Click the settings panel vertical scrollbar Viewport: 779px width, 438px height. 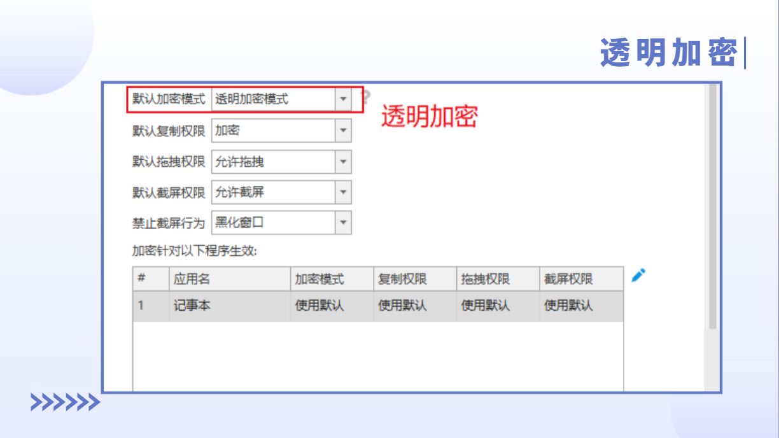coord(712,207)
